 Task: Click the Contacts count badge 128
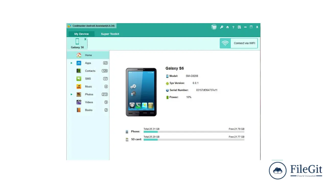(x=104, y=71)
